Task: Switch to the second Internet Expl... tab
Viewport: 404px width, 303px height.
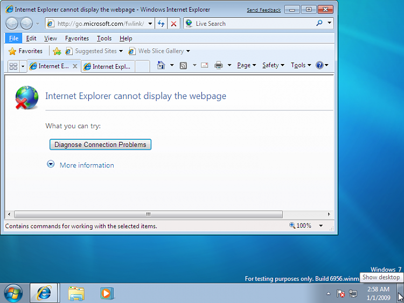Action: (x=108, y=67)
